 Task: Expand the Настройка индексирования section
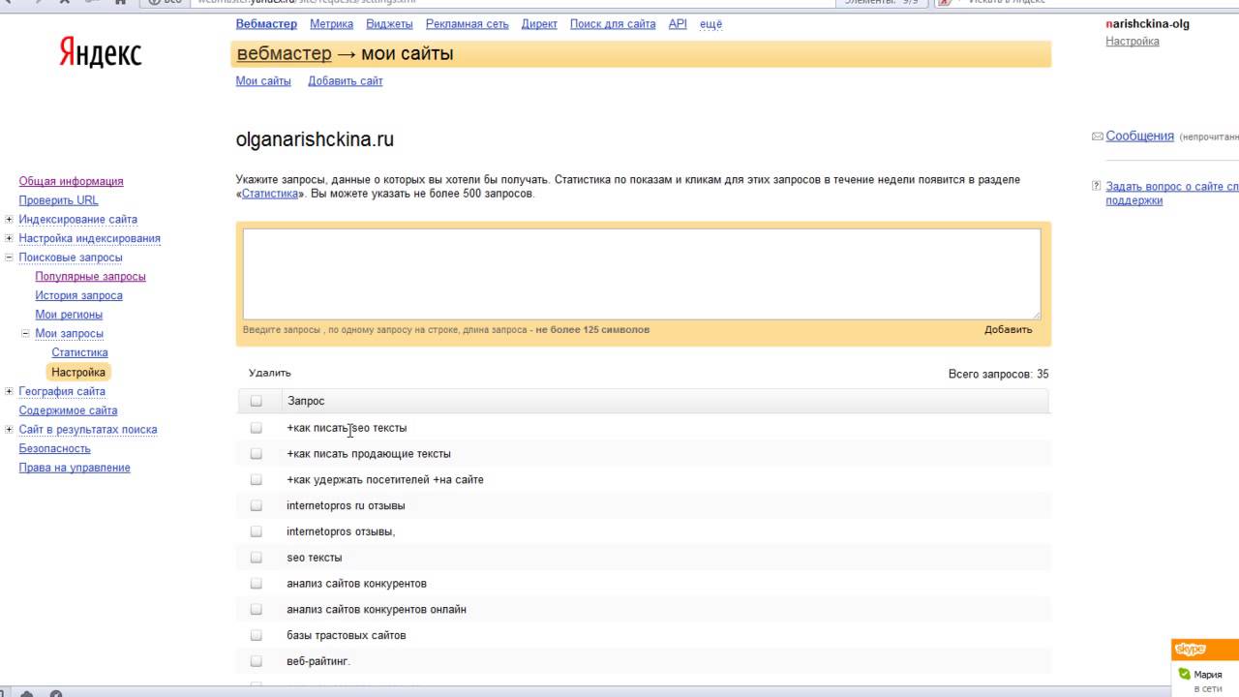point(9,238)
